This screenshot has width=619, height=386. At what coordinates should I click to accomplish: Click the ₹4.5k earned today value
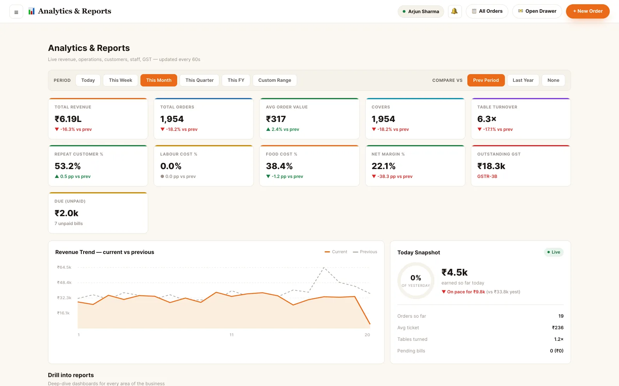(x=455, y=272)
